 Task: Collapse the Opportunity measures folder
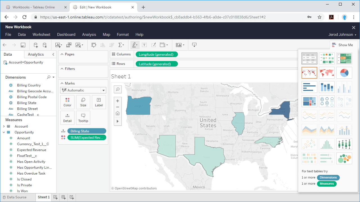click(x=4, y=132)
